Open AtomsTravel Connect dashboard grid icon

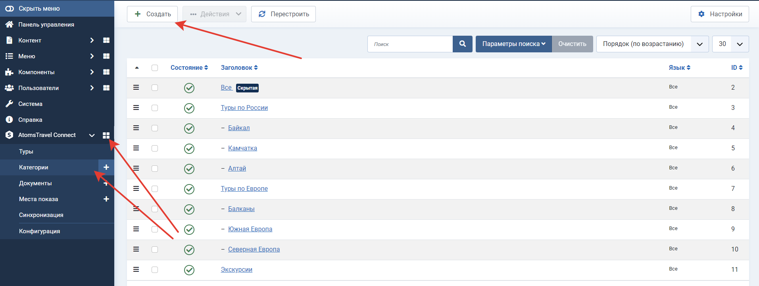pos(106,135)
